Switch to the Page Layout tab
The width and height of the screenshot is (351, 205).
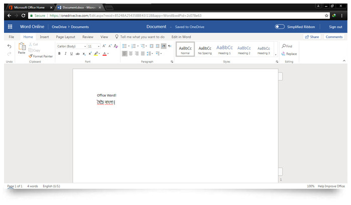click(x=65, y=37)
